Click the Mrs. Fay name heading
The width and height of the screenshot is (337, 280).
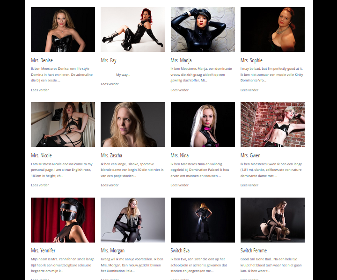point(109,60)
